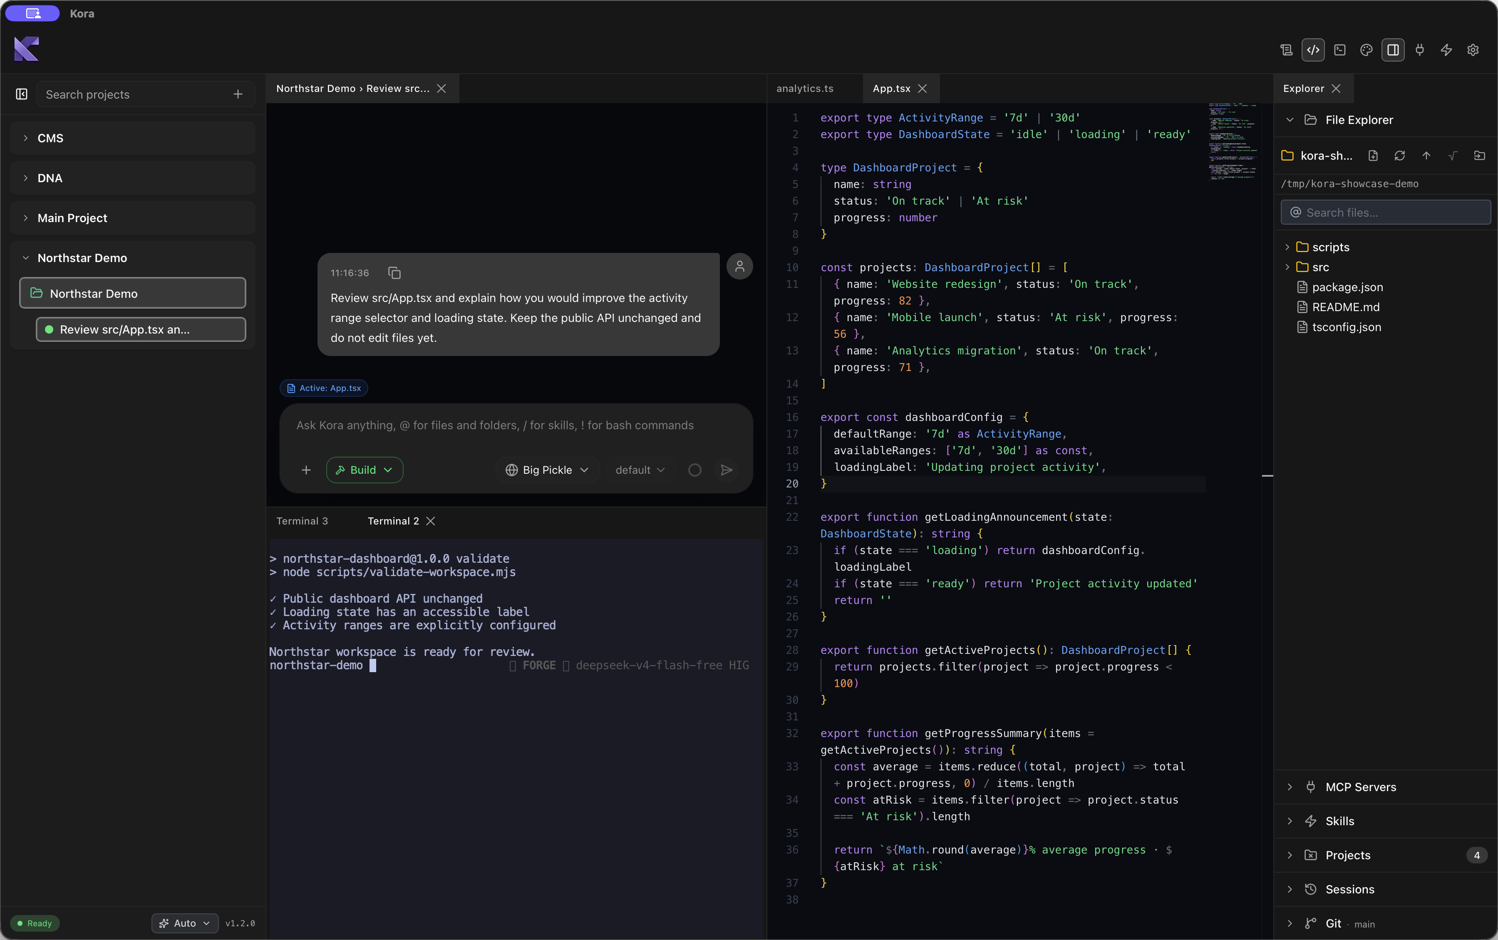Open the Build mode dropdown
Image resolution: width=1498 pixels, height=940 pixels.
[x=365, y=470]
